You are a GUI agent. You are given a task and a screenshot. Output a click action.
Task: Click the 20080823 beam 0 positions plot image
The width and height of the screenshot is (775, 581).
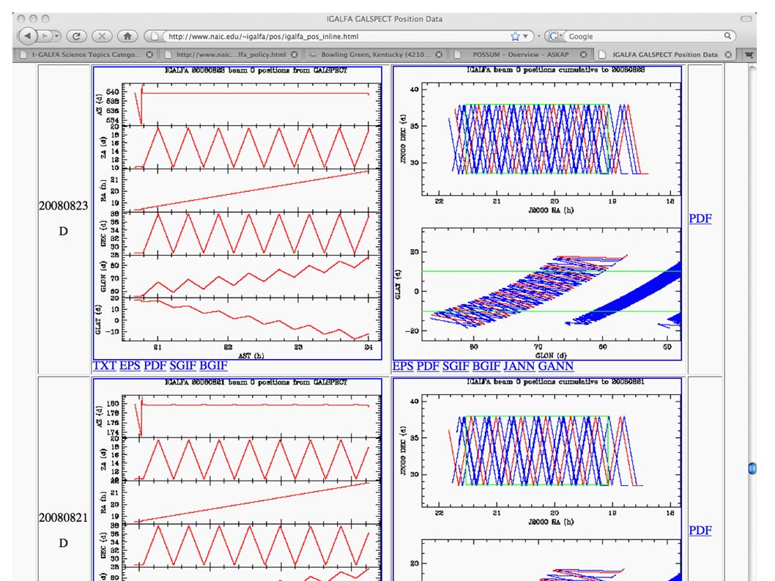[x=237, y=213]
